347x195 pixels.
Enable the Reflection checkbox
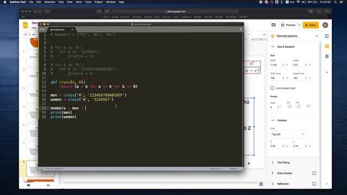(314, 184)
